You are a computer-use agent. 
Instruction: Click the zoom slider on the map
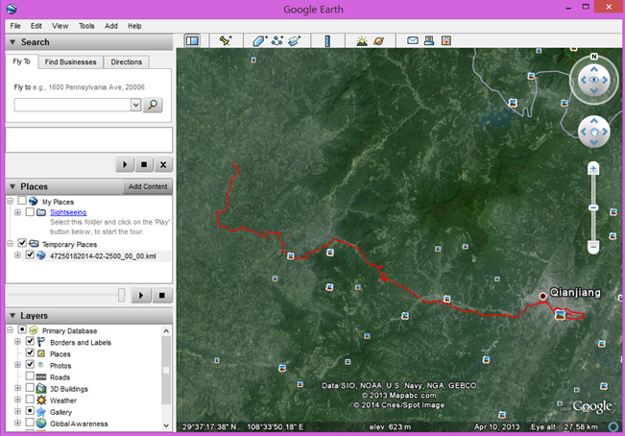tap(593, 206)
